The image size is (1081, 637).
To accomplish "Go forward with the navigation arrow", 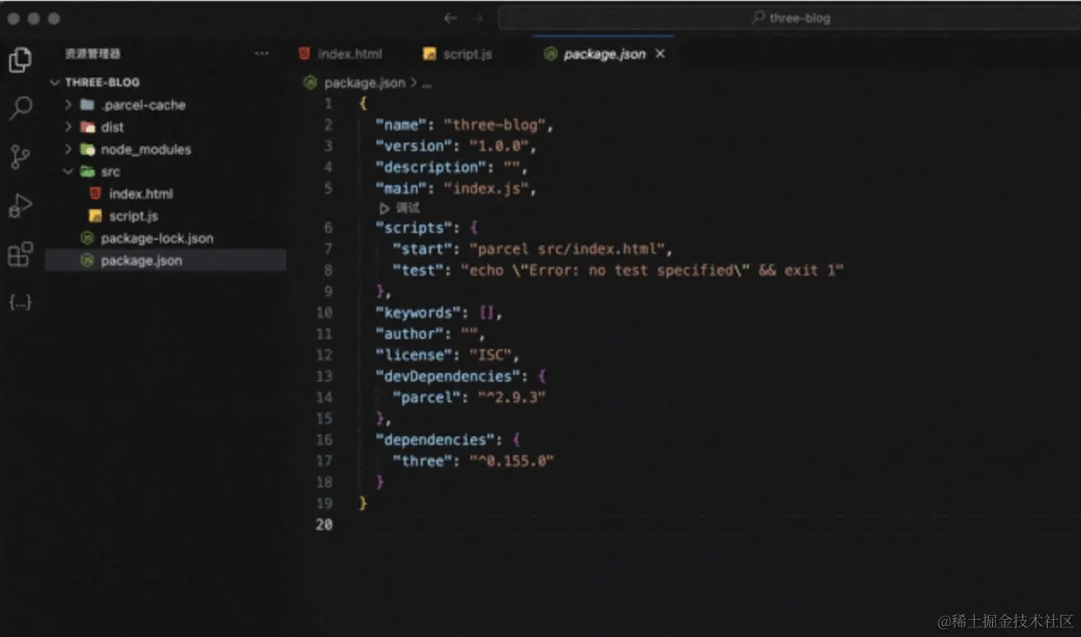I will click(x=476, y=18).
